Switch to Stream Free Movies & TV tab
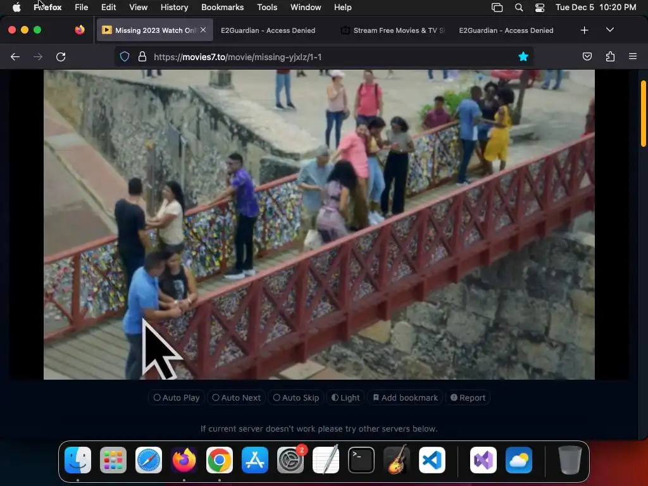The width and height of the screenshot is (648, 486). coord(392,30)
